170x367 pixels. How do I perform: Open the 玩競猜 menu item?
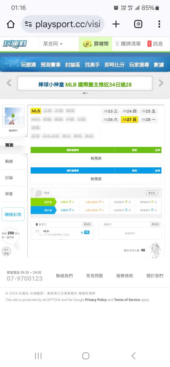pyautogui.click(x=28, y=65)
